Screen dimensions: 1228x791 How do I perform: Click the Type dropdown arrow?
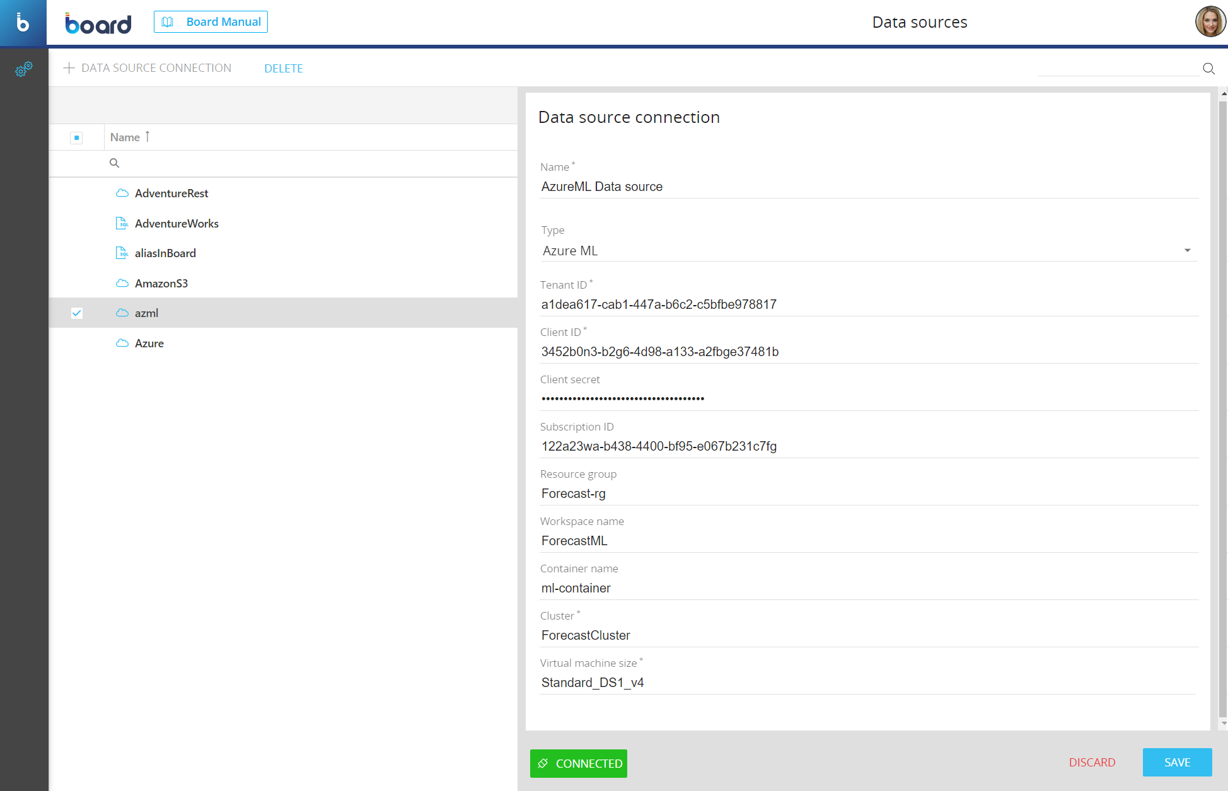[1188, 251]
